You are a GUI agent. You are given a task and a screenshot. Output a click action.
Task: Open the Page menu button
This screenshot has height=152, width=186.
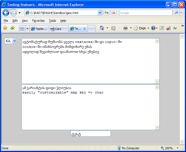(x=141, y=28)
